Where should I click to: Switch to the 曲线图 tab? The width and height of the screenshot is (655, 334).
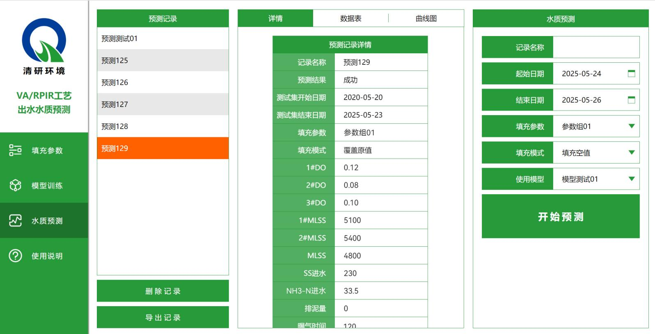point(426,18)
